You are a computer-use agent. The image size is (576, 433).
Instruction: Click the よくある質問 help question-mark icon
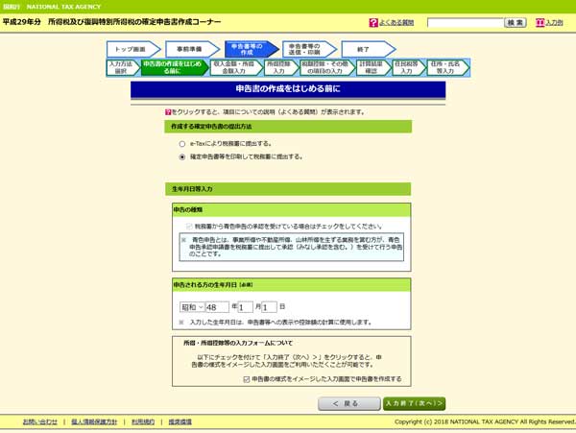pyautogui.click(x=373, y=22)
